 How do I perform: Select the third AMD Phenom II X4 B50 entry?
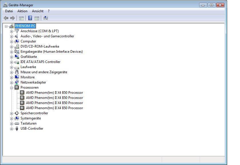[x=54, y=103]
